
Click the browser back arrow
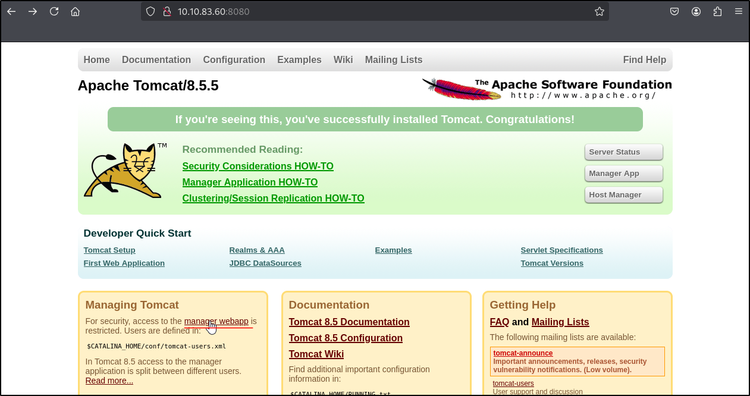[11, 11]
